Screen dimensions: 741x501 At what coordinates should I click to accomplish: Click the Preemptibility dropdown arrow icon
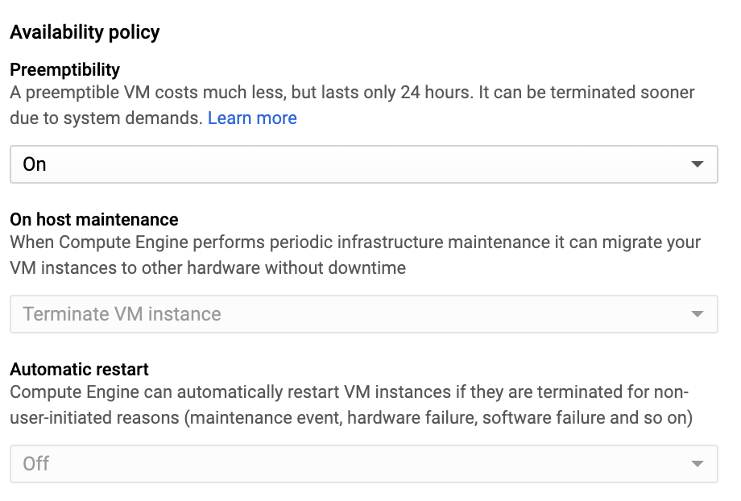pos(698,164)
